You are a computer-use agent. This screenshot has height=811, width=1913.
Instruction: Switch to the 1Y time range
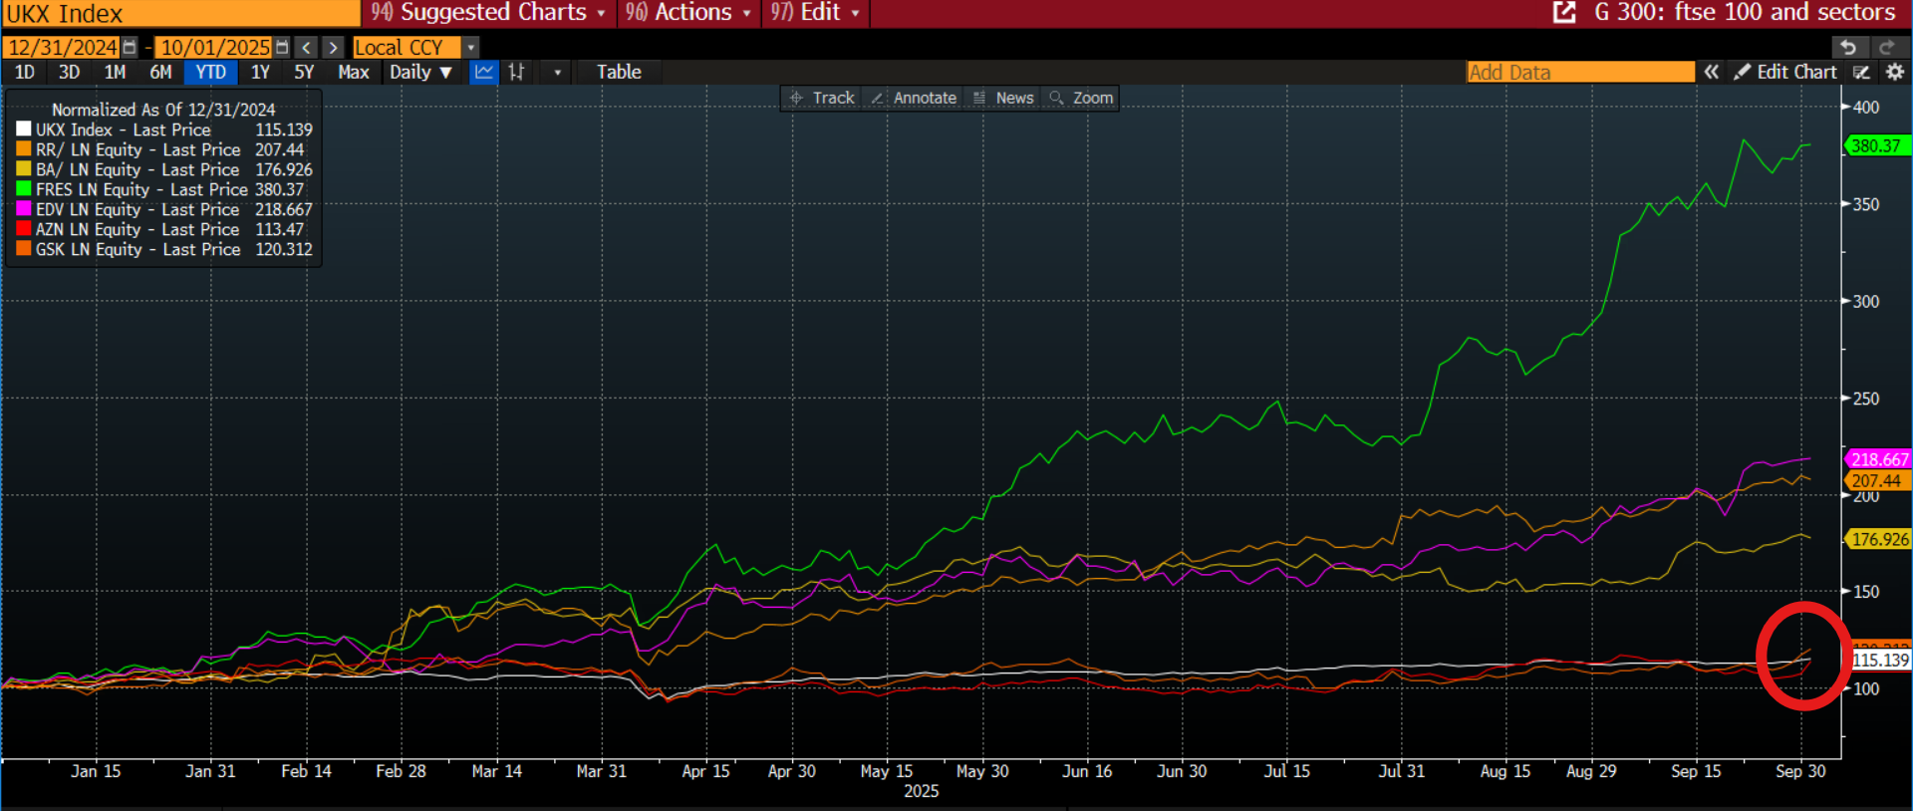[260, 72]
